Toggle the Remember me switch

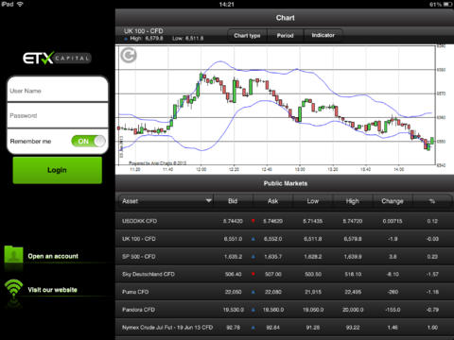pos(89,141)
